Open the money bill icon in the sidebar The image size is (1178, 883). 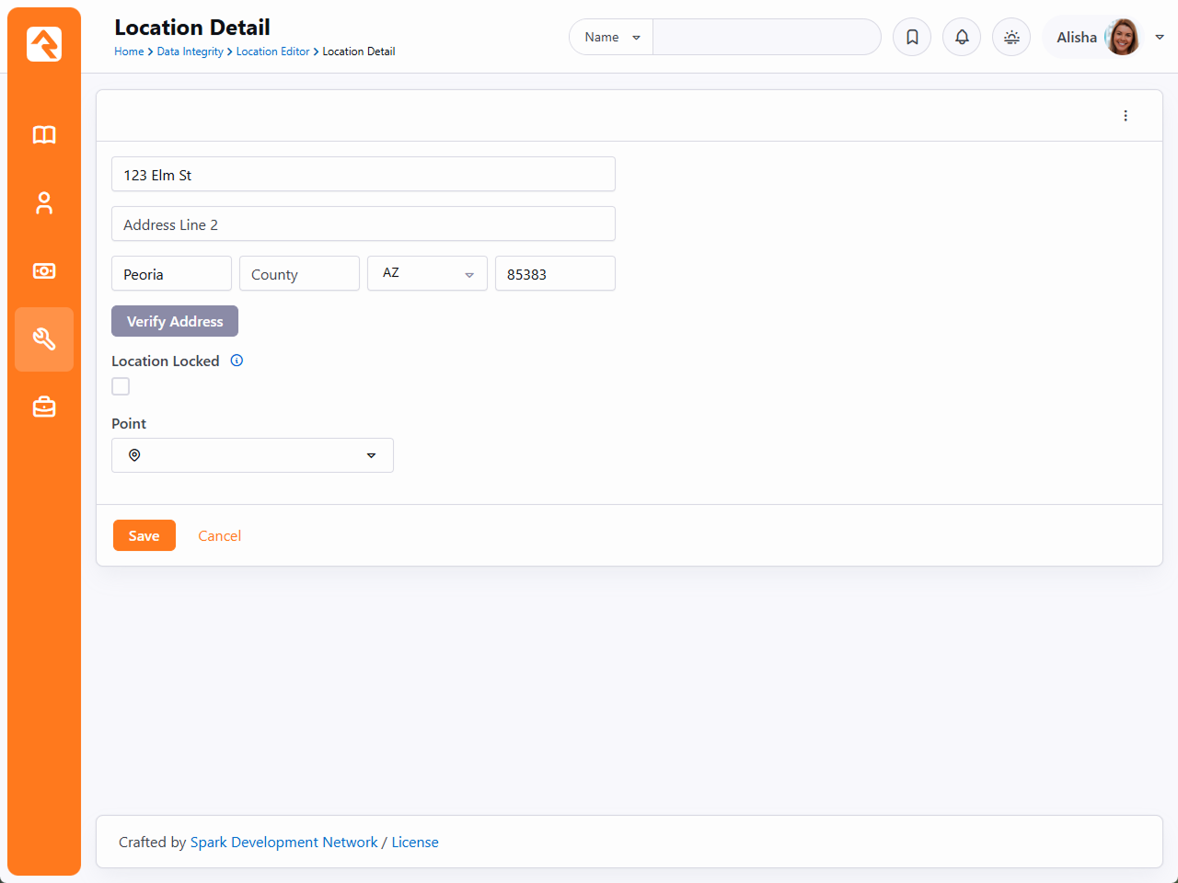coord(44,271)
